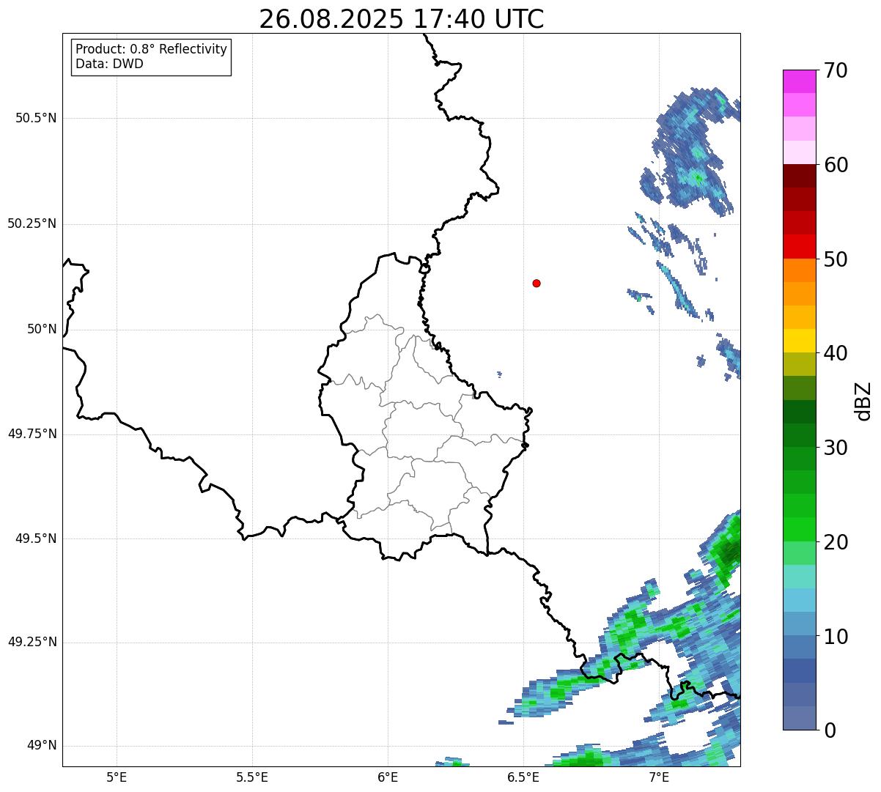This screenshot has height=792, width=881.
Task: Click the 50.5°N latitude label
Action: [36, 118]
